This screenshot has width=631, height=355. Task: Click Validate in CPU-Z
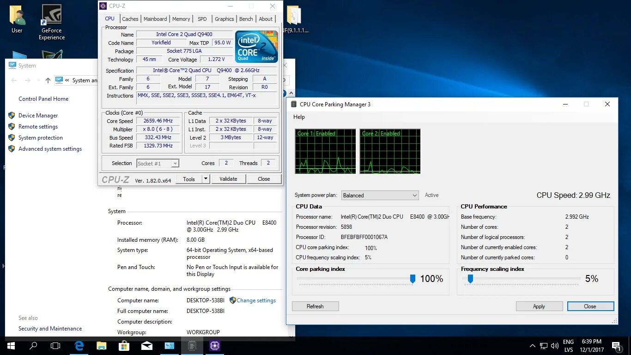[x=228, y=179]
